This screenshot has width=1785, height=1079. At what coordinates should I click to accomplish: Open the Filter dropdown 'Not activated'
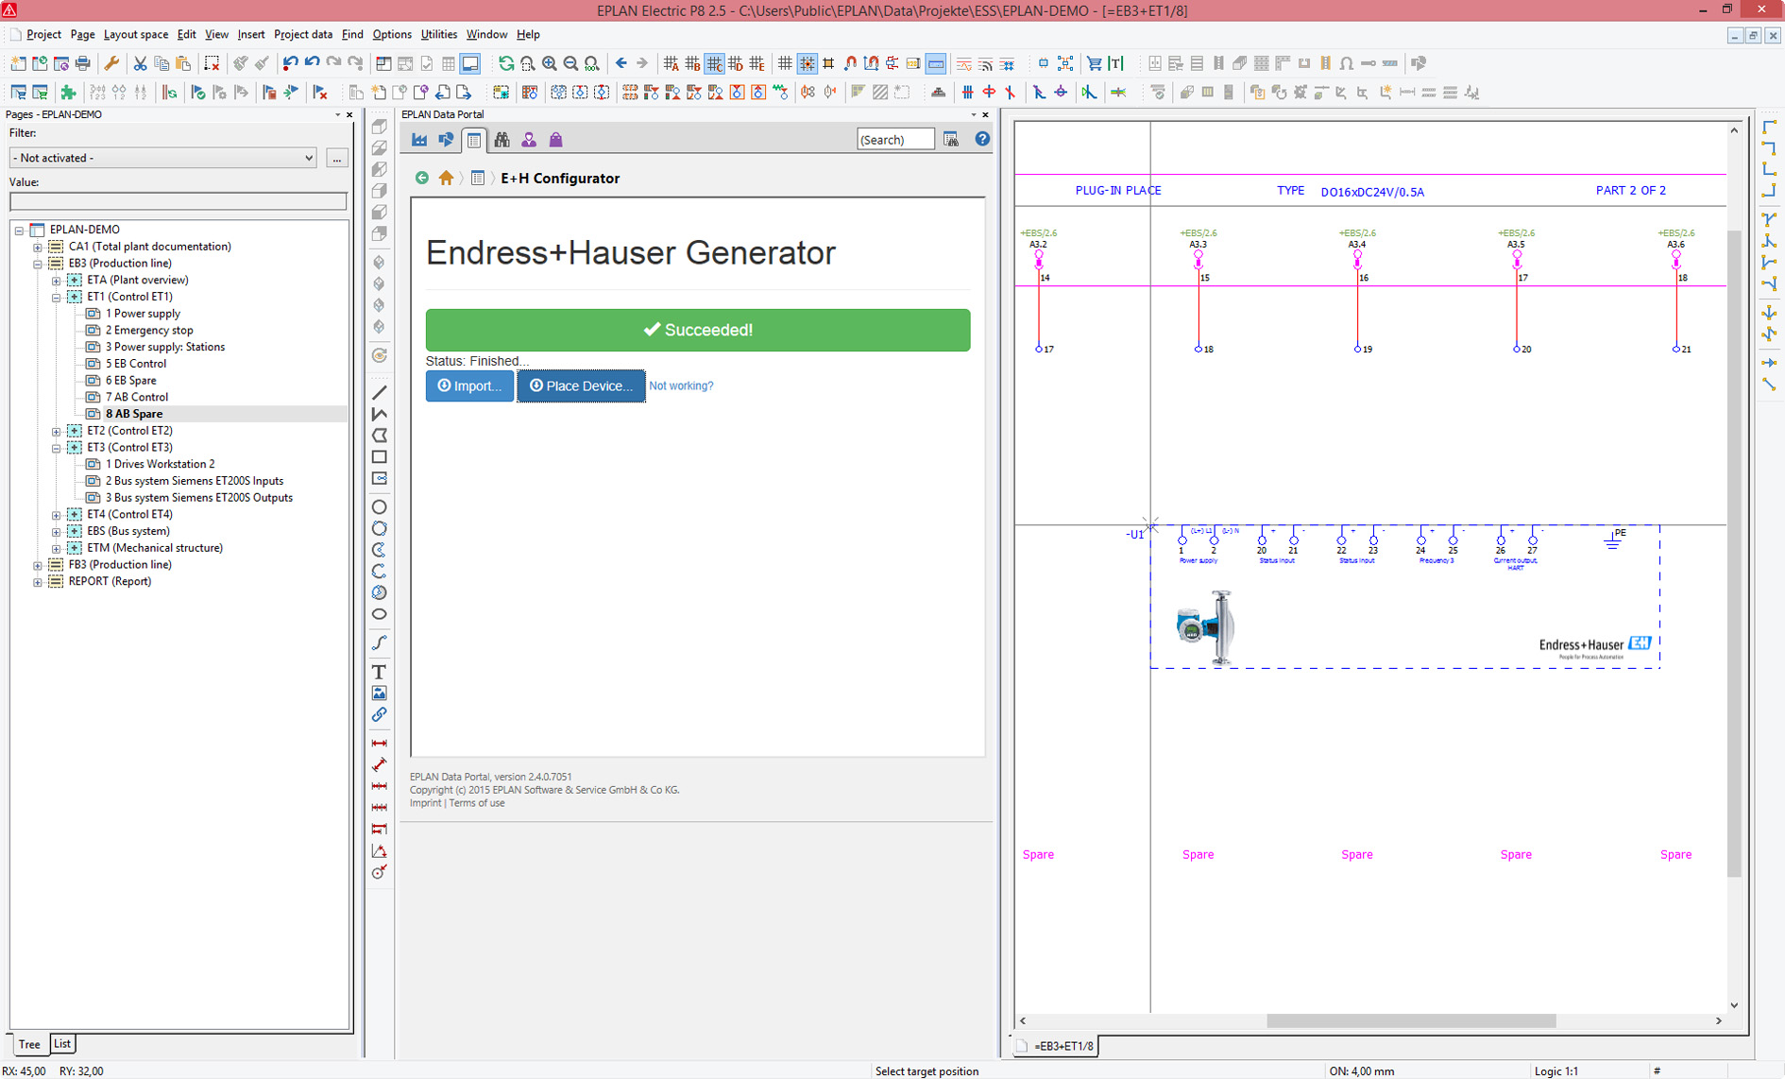pos(162,158)
